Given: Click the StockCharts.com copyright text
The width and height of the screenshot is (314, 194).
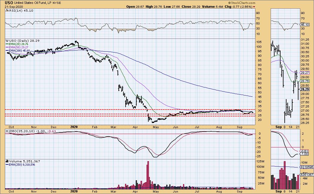Looking at the screenshot, I should coord(242,3).
